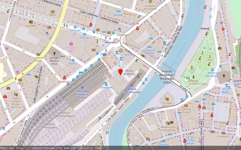This screenshot has height=150, width=241.
Task: Select the green running-figure exit icon
Action: coord(136,60)
